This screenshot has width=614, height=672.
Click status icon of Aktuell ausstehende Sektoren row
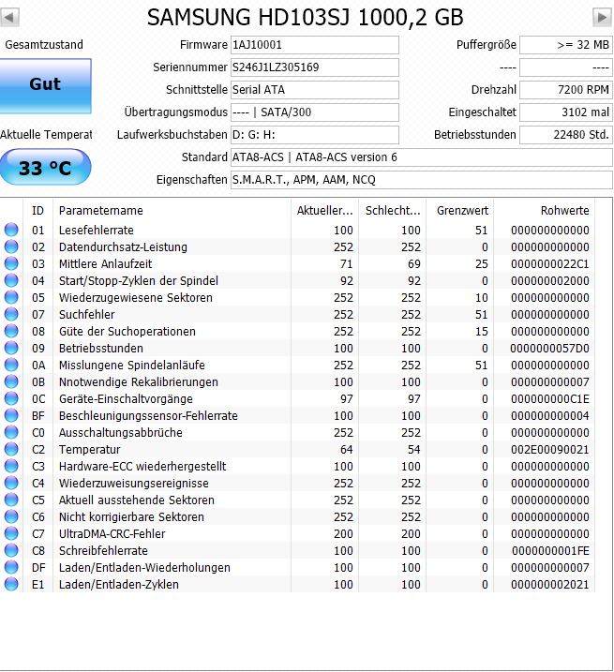tap(11, 500)
